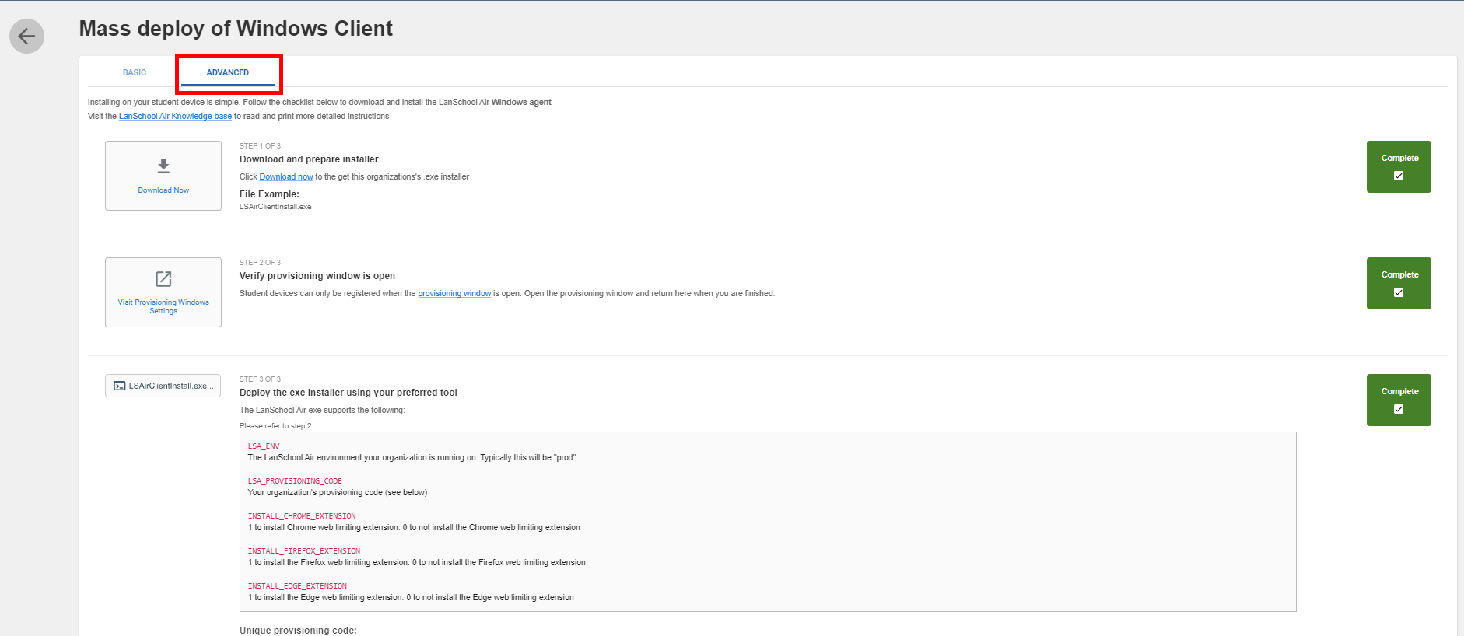Click the terminal icon beside LSAirClientInstall.exe
The image size is (1464, 636).
click(120, 386)
